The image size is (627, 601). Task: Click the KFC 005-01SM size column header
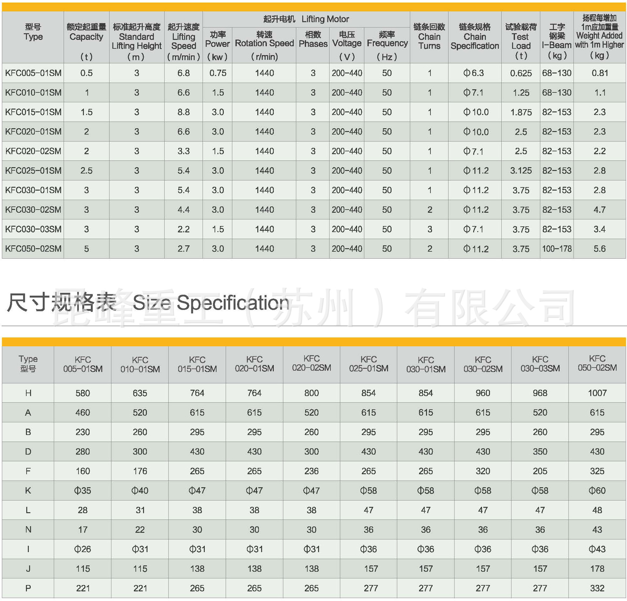(x=83, y=365)
